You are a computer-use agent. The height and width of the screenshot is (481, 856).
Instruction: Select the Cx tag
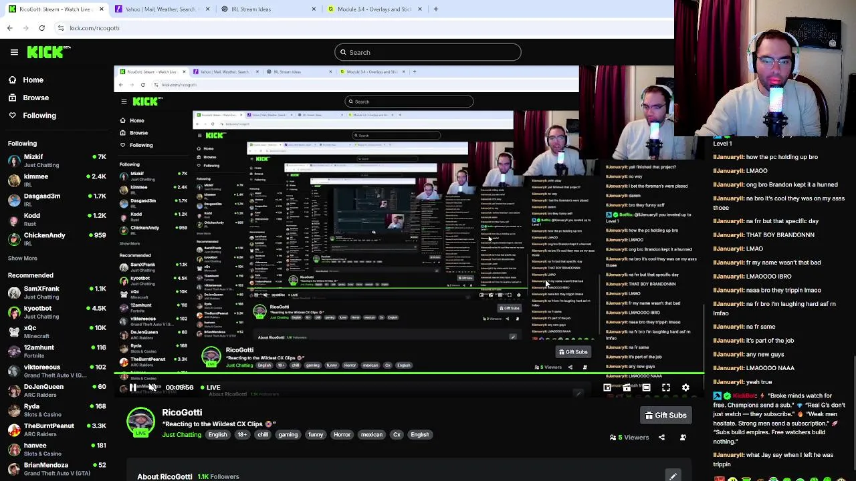pyautogui.click(x=397, y=435)
